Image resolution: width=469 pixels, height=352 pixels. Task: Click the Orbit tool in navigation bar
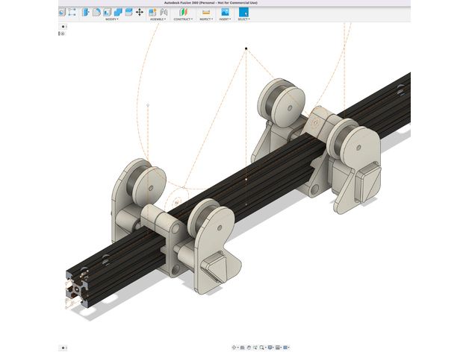coord(235,348)
